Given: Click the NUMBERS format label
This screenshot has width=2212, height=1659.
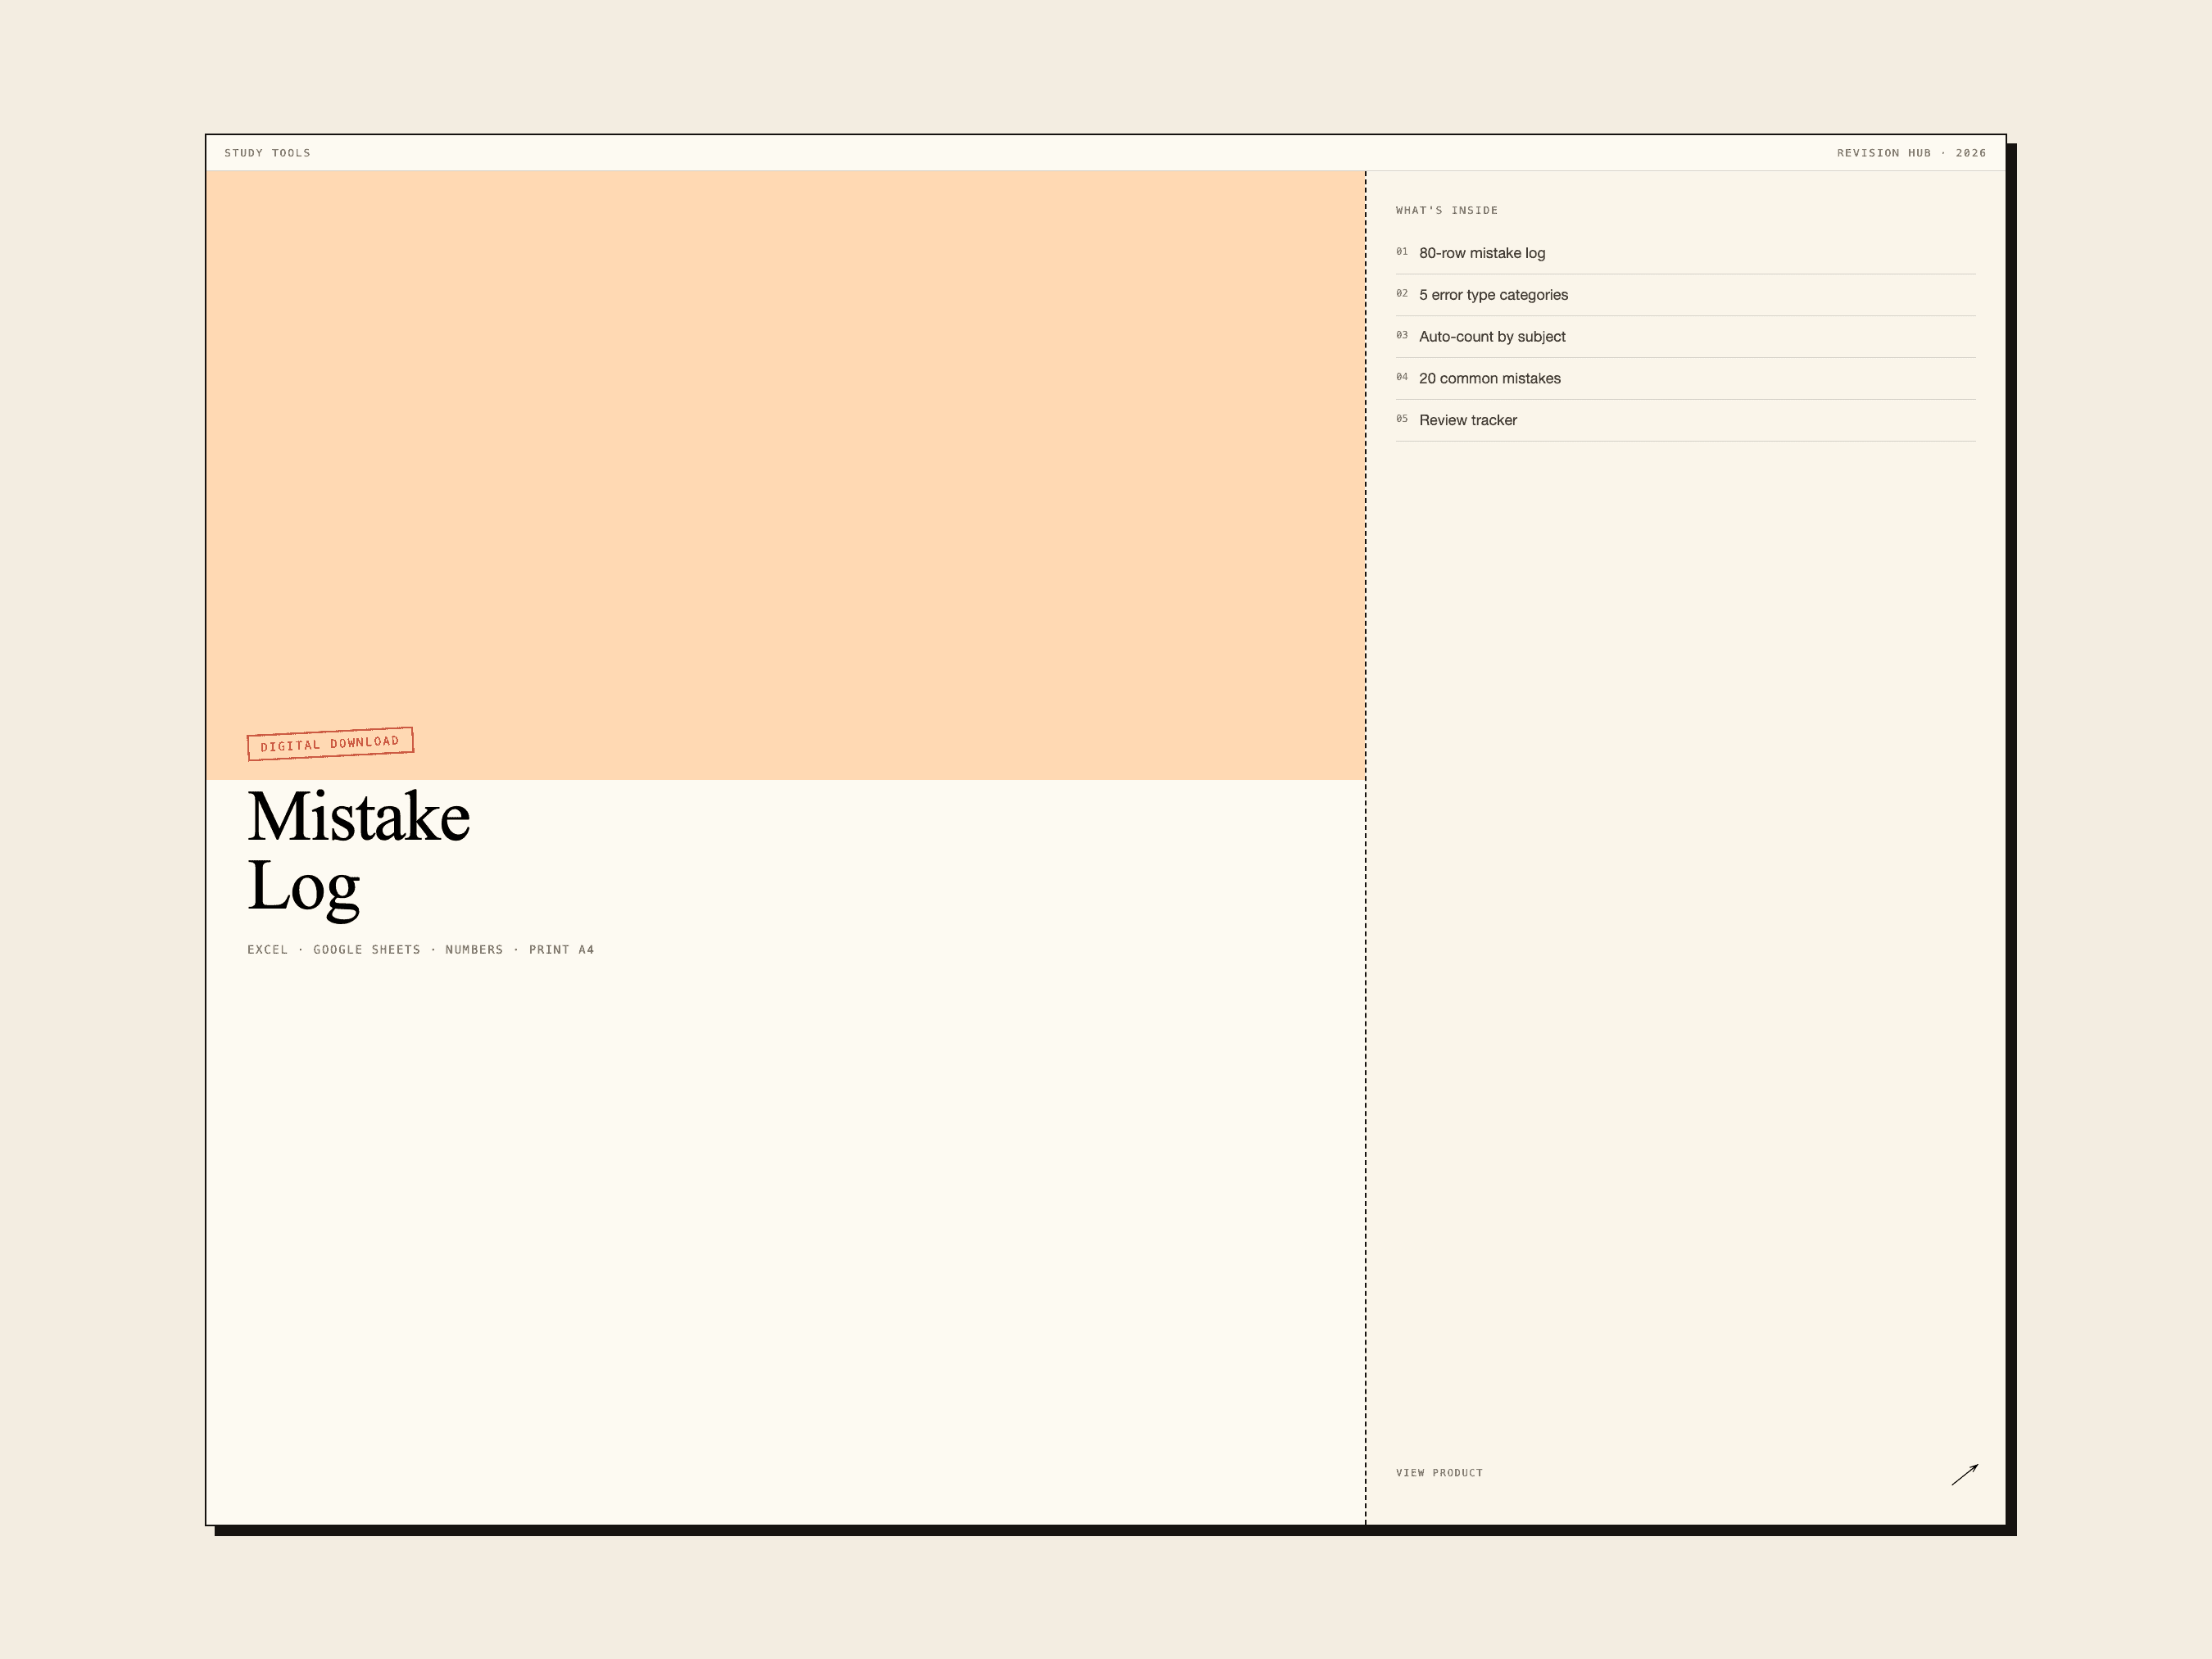Looking at the screenshot, I should (x=474, y=950).
